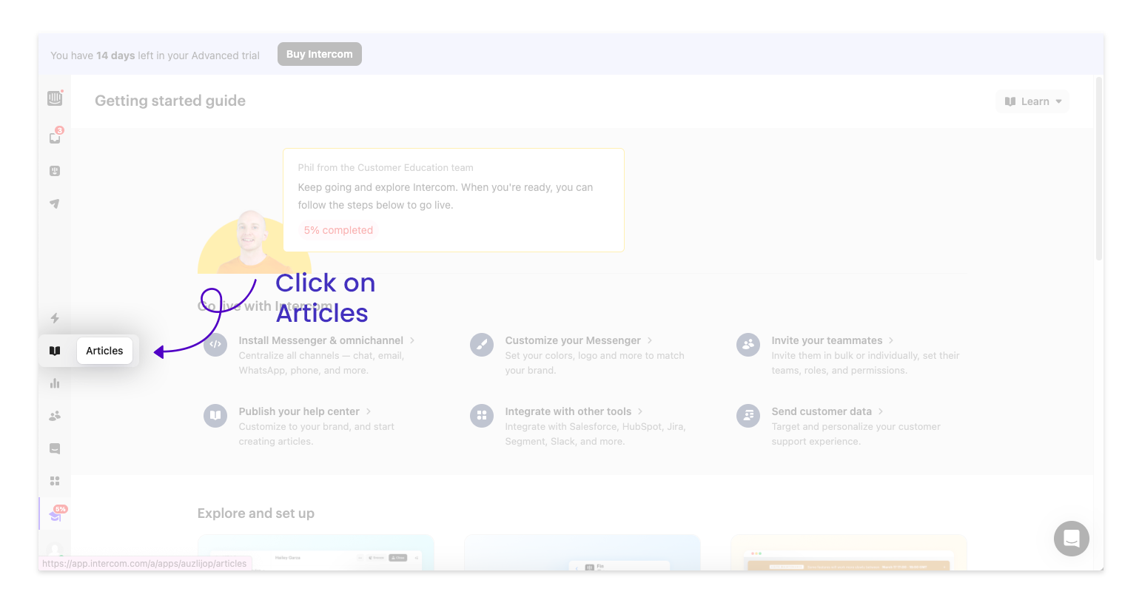This screenshot has height=603, width=1142.
Task: Click the people icon beside Invite your teammates
Action: coord(748,344)
